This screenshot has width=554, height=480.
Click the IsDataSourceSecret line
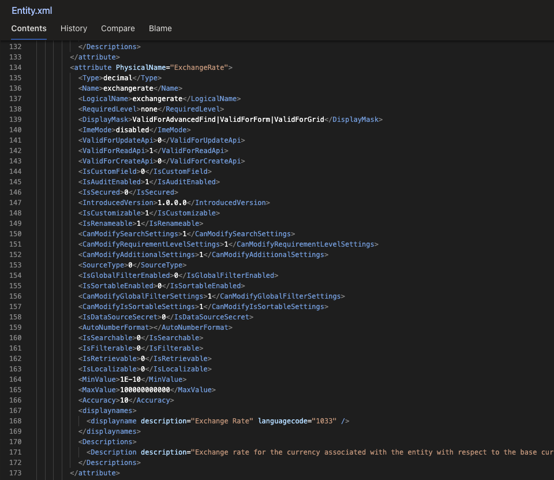click(x=166, y=317)
